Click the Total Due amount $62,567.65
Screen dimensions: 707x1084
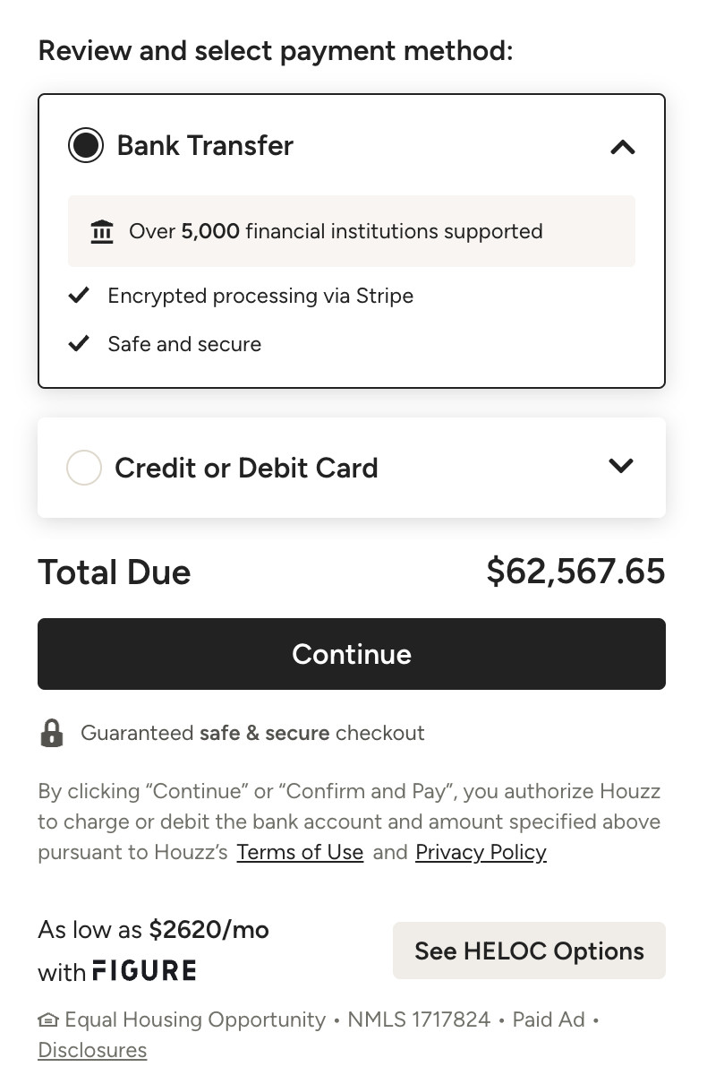point(575,572)
